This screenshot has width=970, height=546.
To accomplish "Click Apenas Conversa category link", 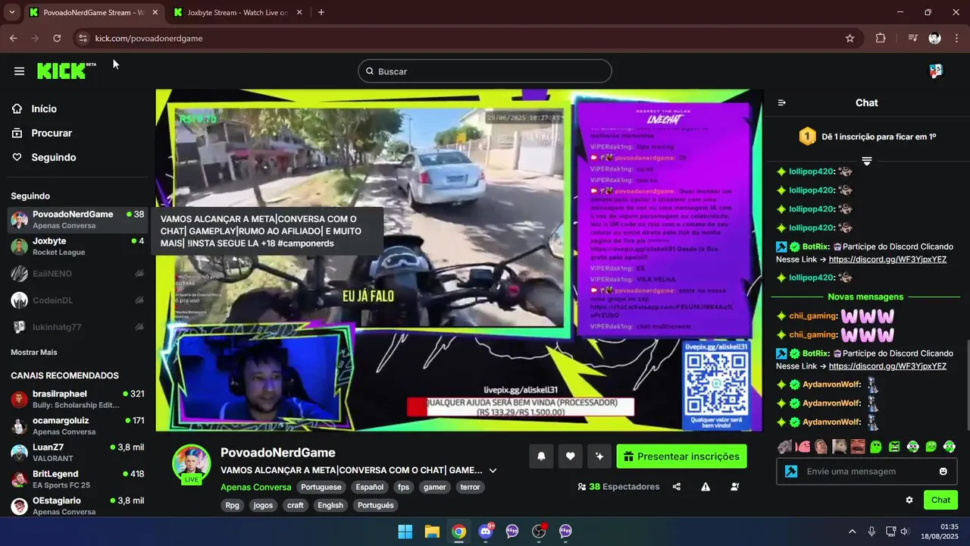I will (x=255, y=487).
